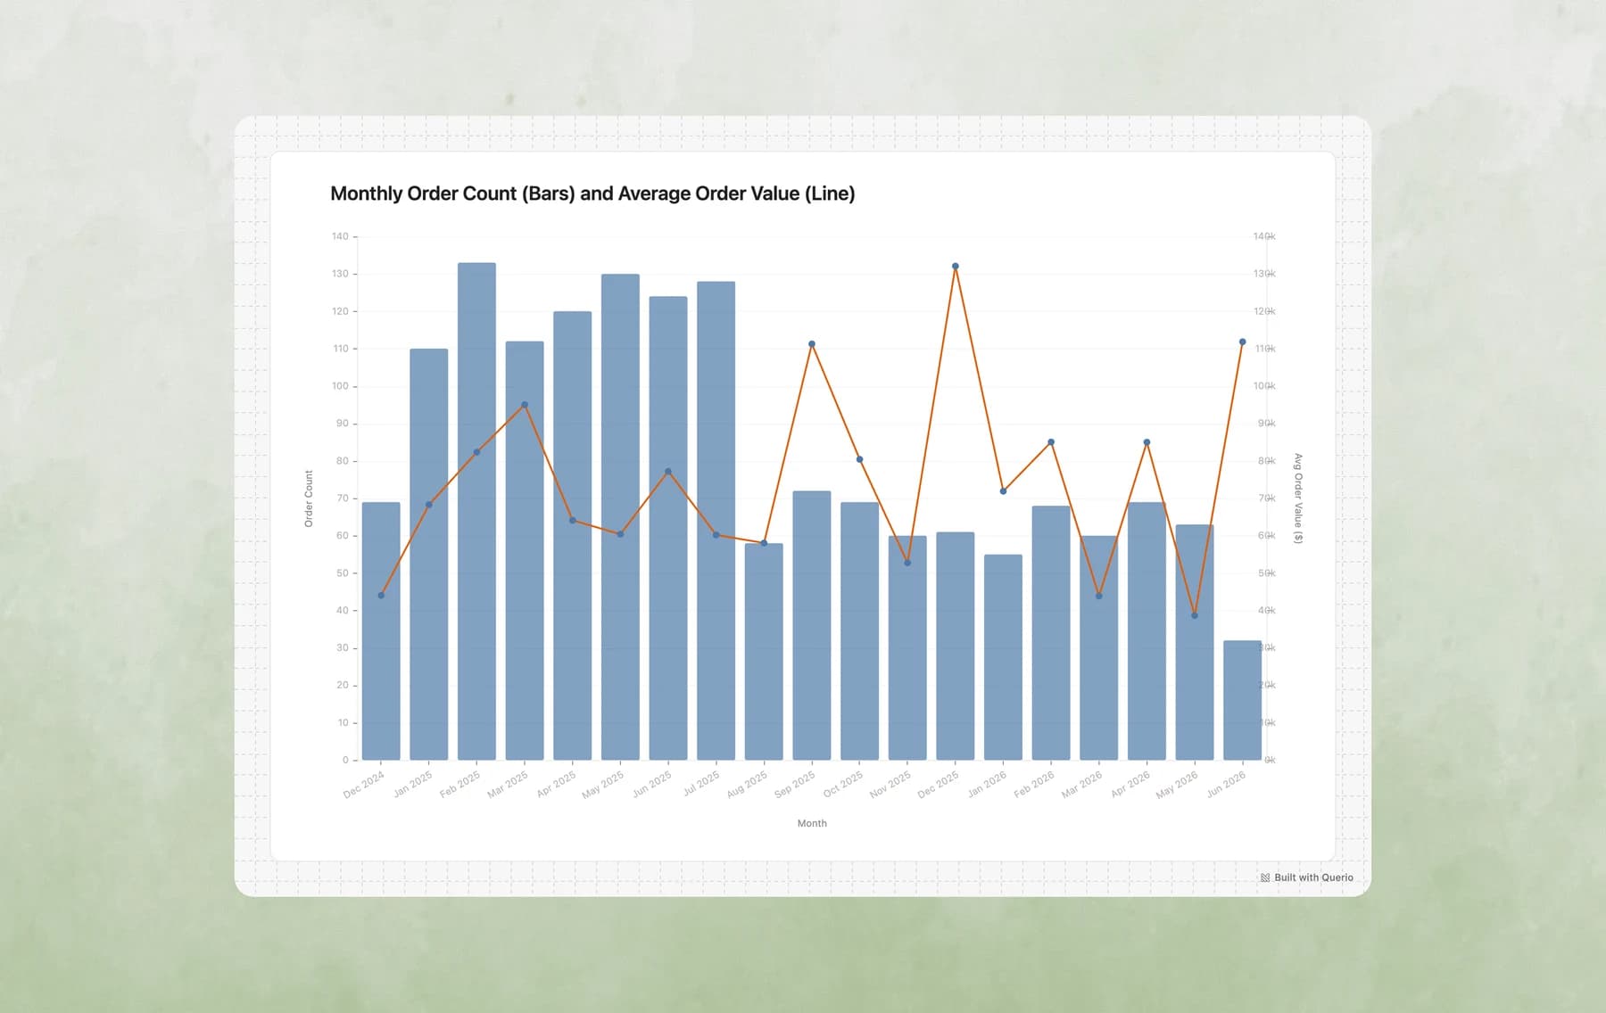The image size is (1606, 1013).
Task: Select the Jul 2025 bar
Action: click(x=716, y=521)
